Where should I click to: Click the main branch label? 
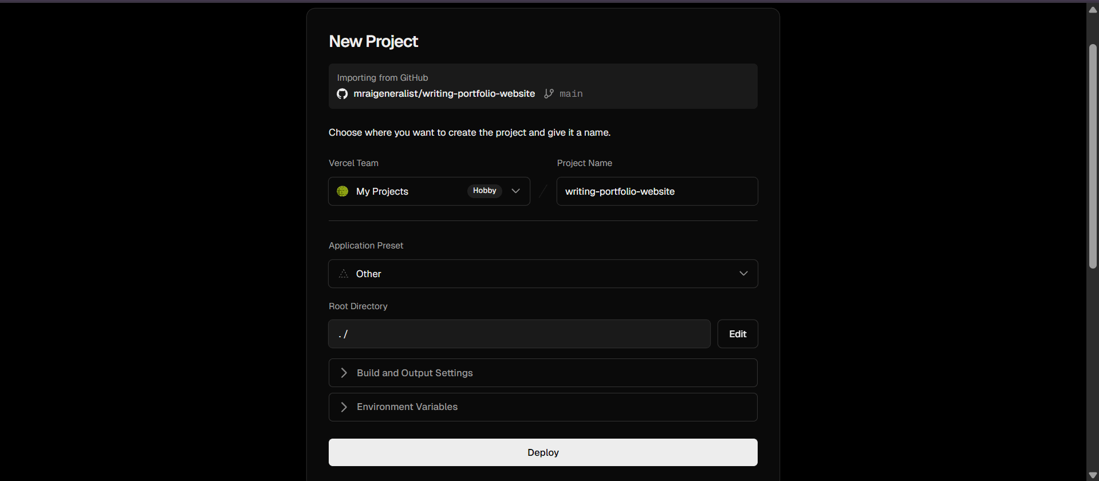click(x=571, y=94)
